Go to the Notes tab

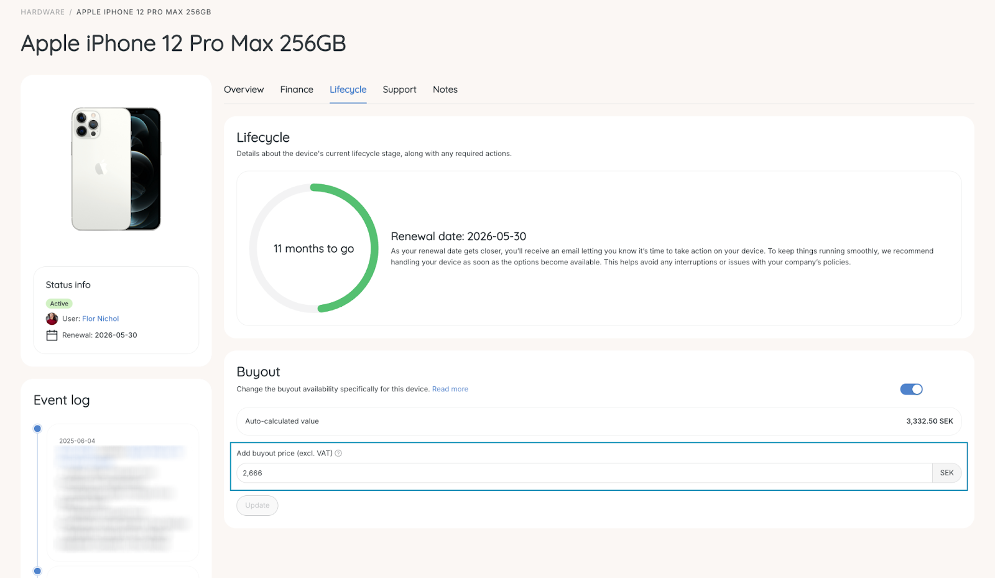(445, 90)
